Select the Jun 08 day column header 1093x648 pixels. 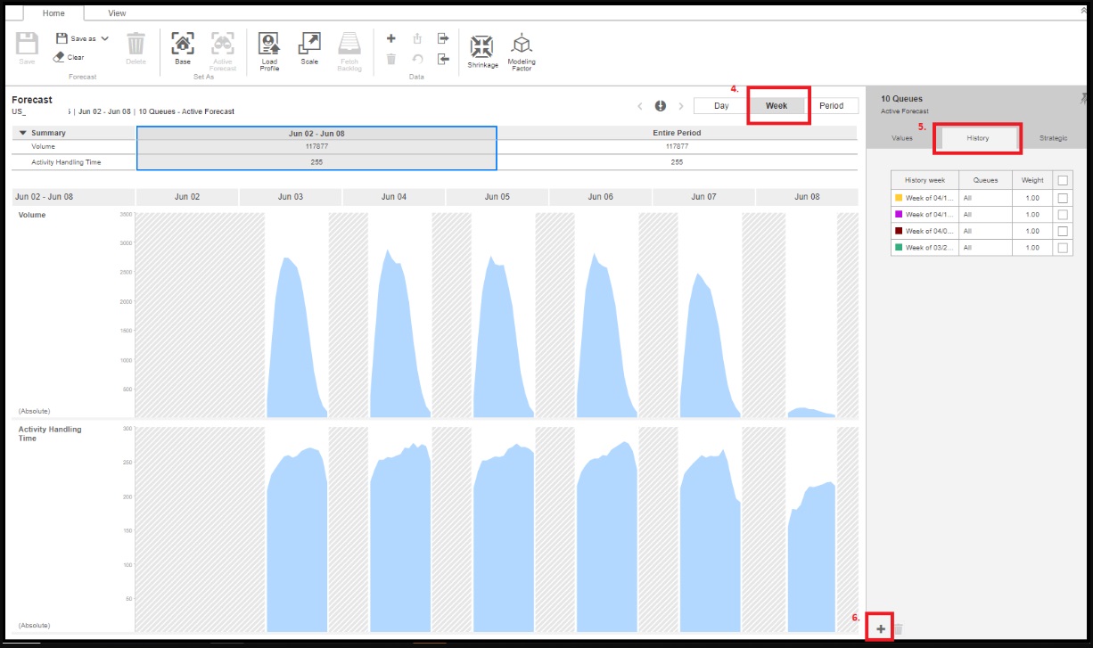click(807, 197)
